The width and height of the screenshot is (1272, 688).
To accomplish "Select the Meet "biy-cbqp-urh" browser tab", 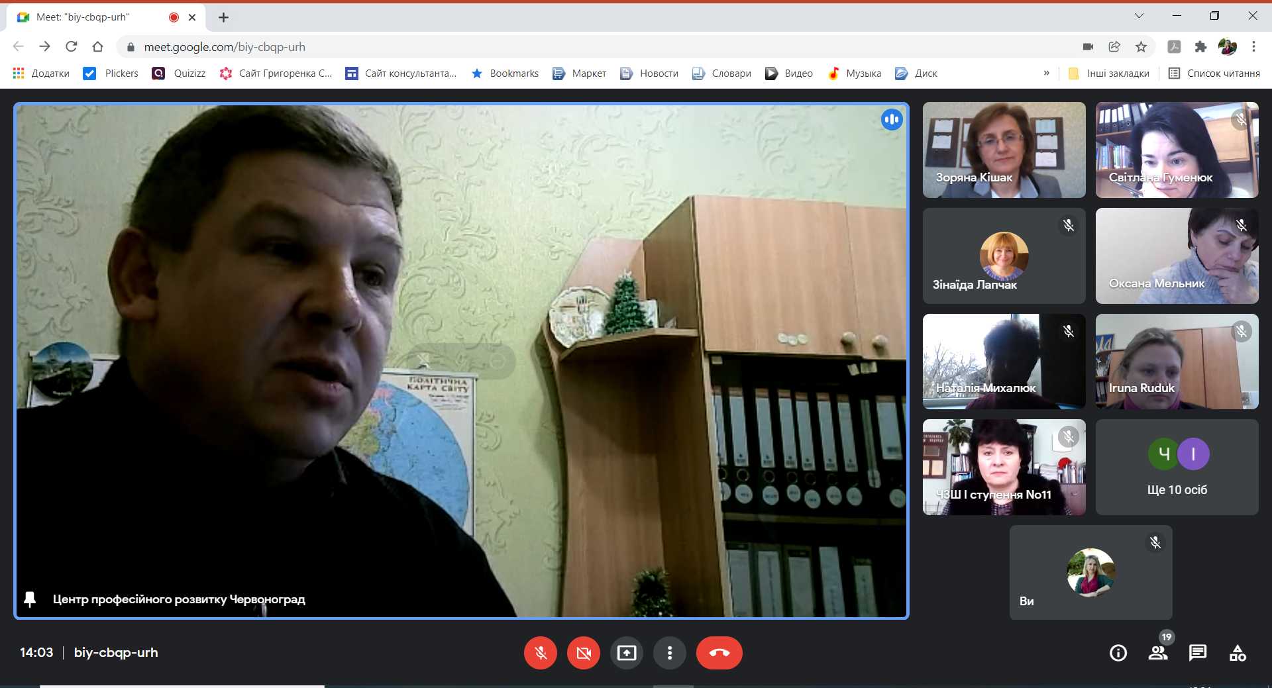I will pos(93,17).
